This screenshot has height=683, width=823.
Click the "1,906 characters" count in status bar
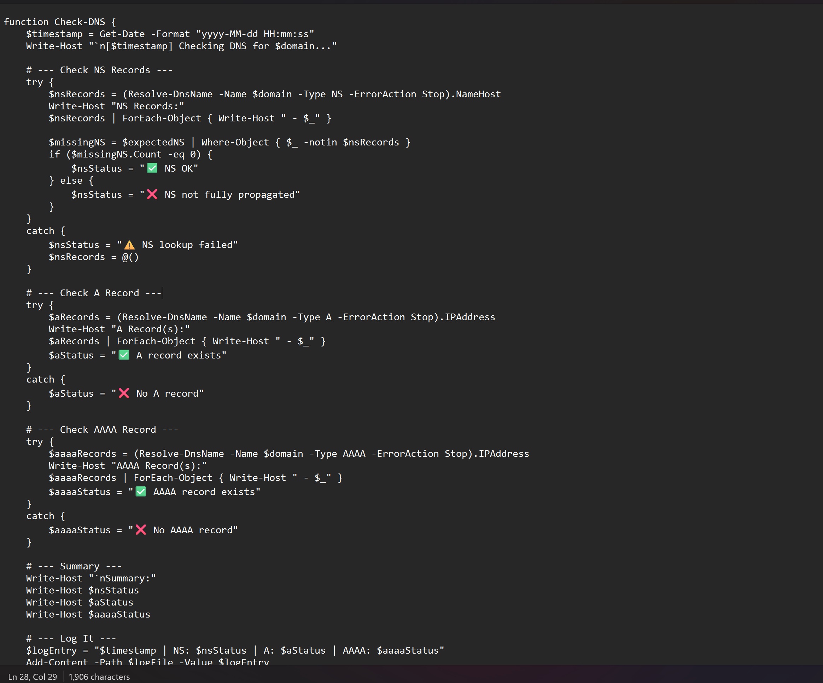pyautogui.click(x=99, y=677)
